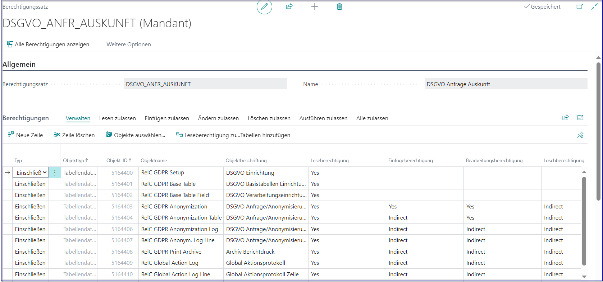Open the row options three-dot menu
603x282 pixels.
(55, 173)
